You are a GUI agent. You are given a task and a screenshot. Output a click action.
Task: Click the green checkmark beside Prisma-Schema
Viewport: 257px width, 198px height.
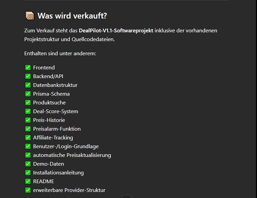tap(28, 94)
